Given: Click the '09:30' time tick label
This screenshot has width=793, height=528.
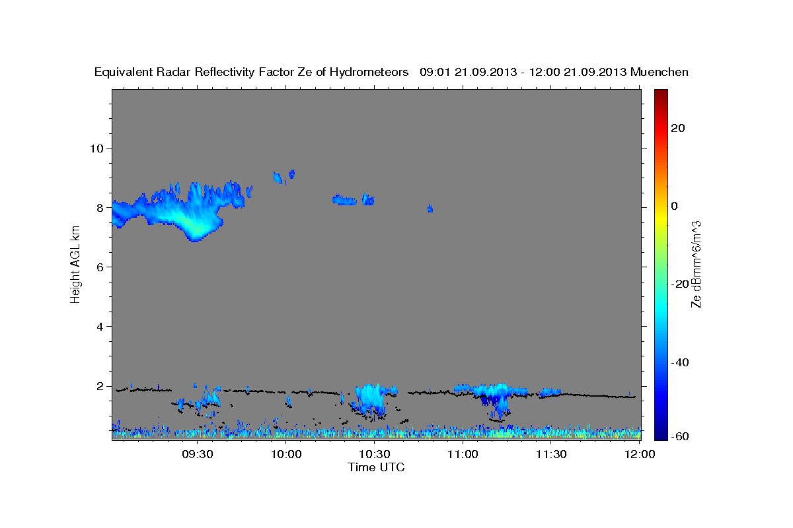Looking at the screenshot, I should (x=197, y=454).
